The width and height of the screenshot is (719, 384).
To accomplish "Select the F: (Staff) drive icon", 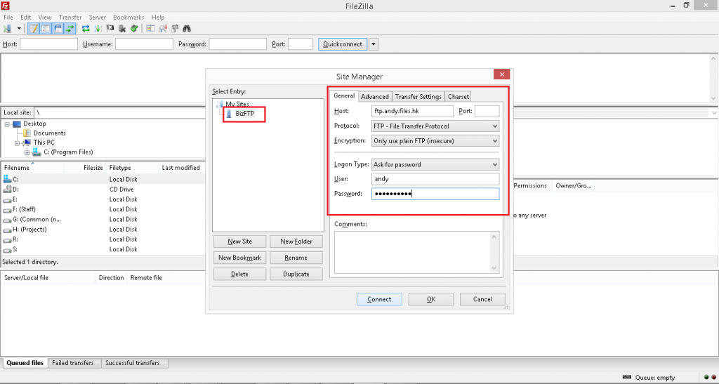I will click(x=7, y=209).
